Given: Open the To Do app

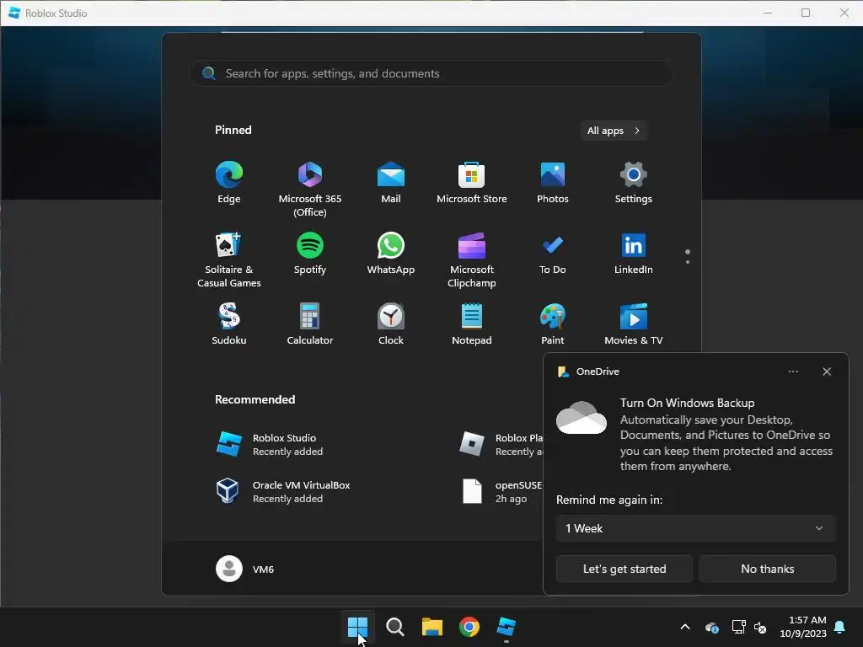Looking at the screenshot, I should tap(553, 254).
